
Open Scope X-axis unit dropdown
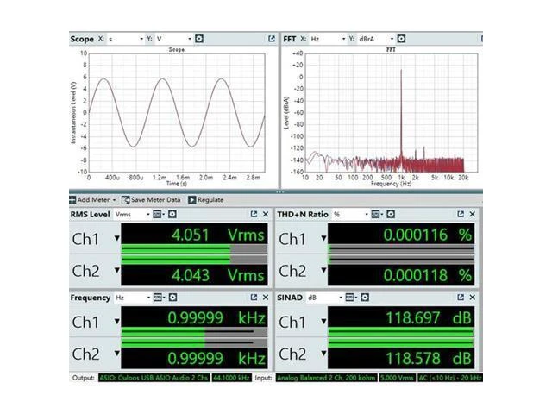(126, 39)
